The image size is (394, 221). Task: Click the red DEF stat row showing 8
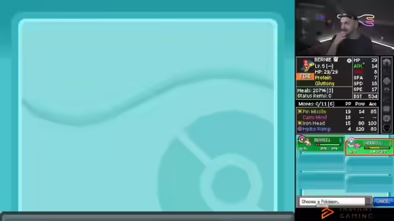point(365,72)
